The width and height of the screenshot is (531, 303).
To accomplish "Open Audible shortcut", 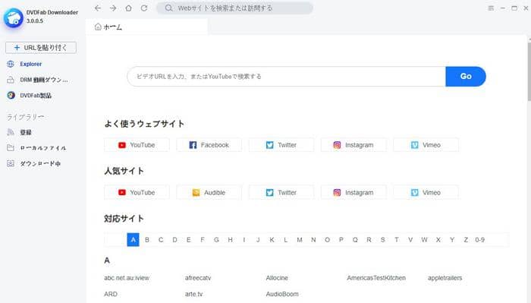I will coord(209,193).
